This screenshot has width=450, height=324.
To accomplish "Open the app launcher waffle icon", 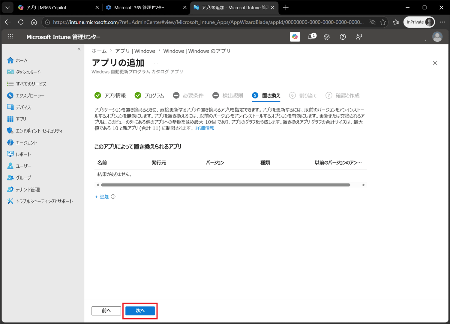I will point(10,37).
